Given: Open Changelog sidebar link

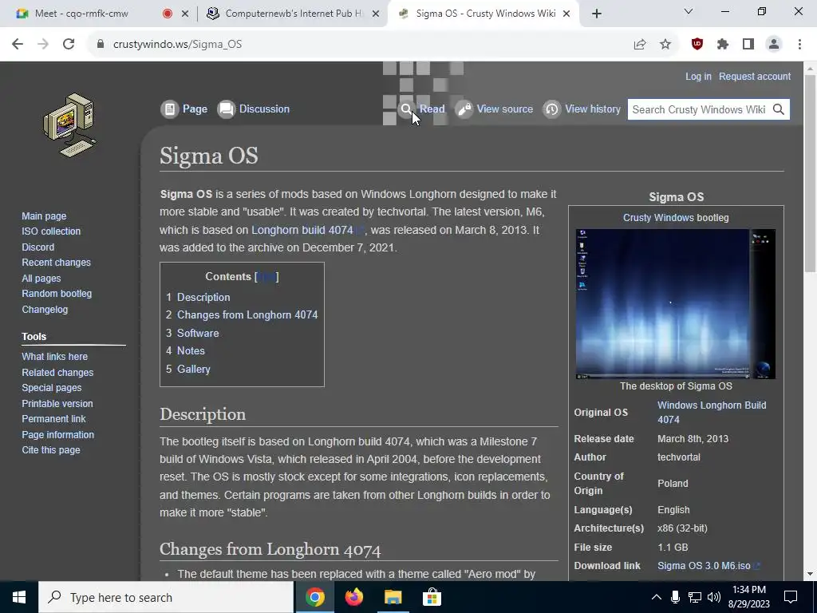Looking at the screenshot, I should [45, 309].
